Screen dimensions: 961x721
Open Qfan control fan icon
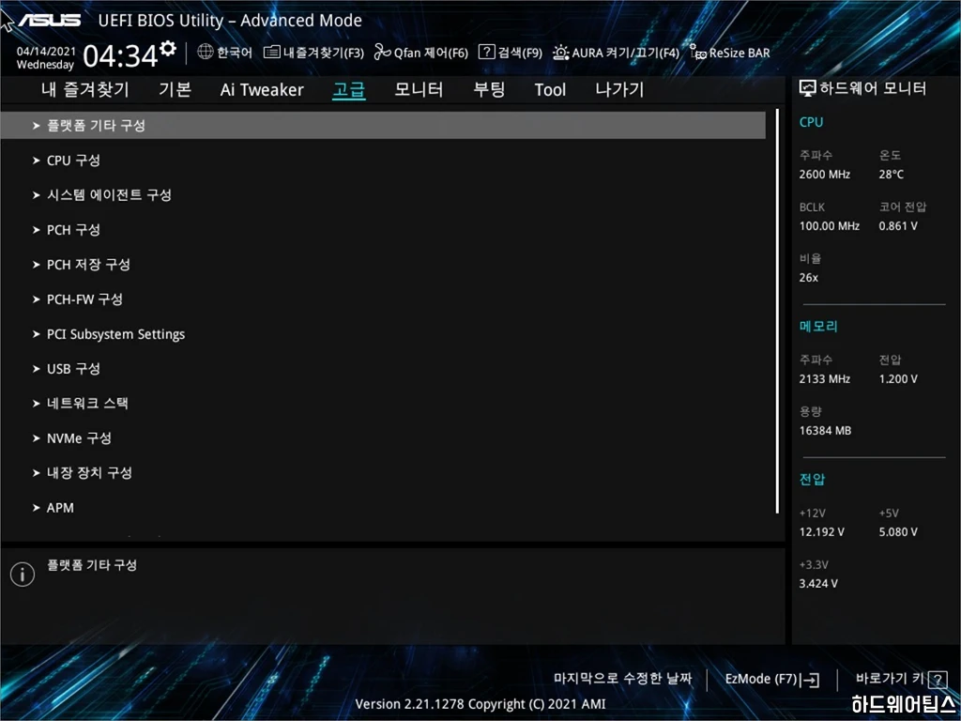click(383, 53)
